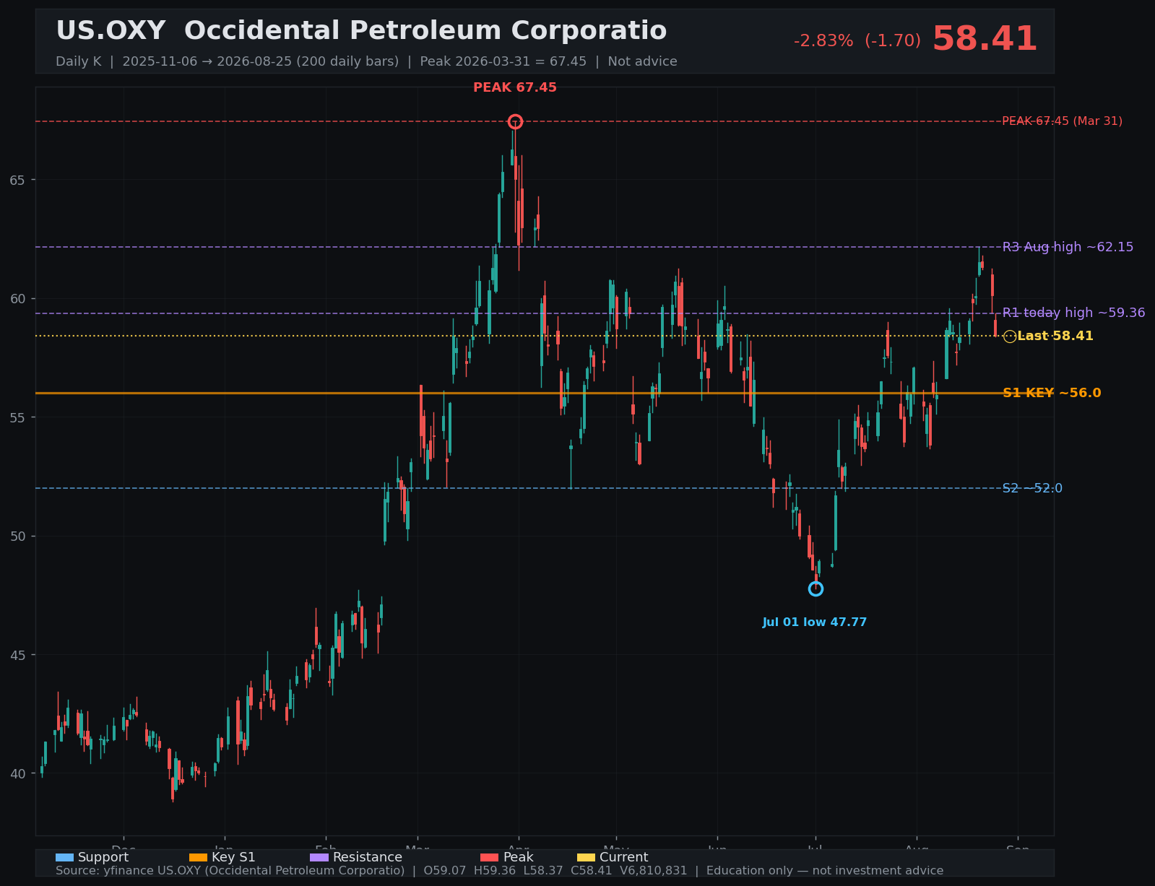1155x886 pixels.
Task: Click the 'Current' legend label
Action: pyautogui.click(x=624, y=858)
